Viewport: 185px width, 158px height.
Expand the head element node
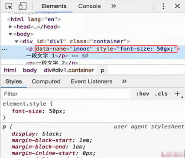[10, 27]
